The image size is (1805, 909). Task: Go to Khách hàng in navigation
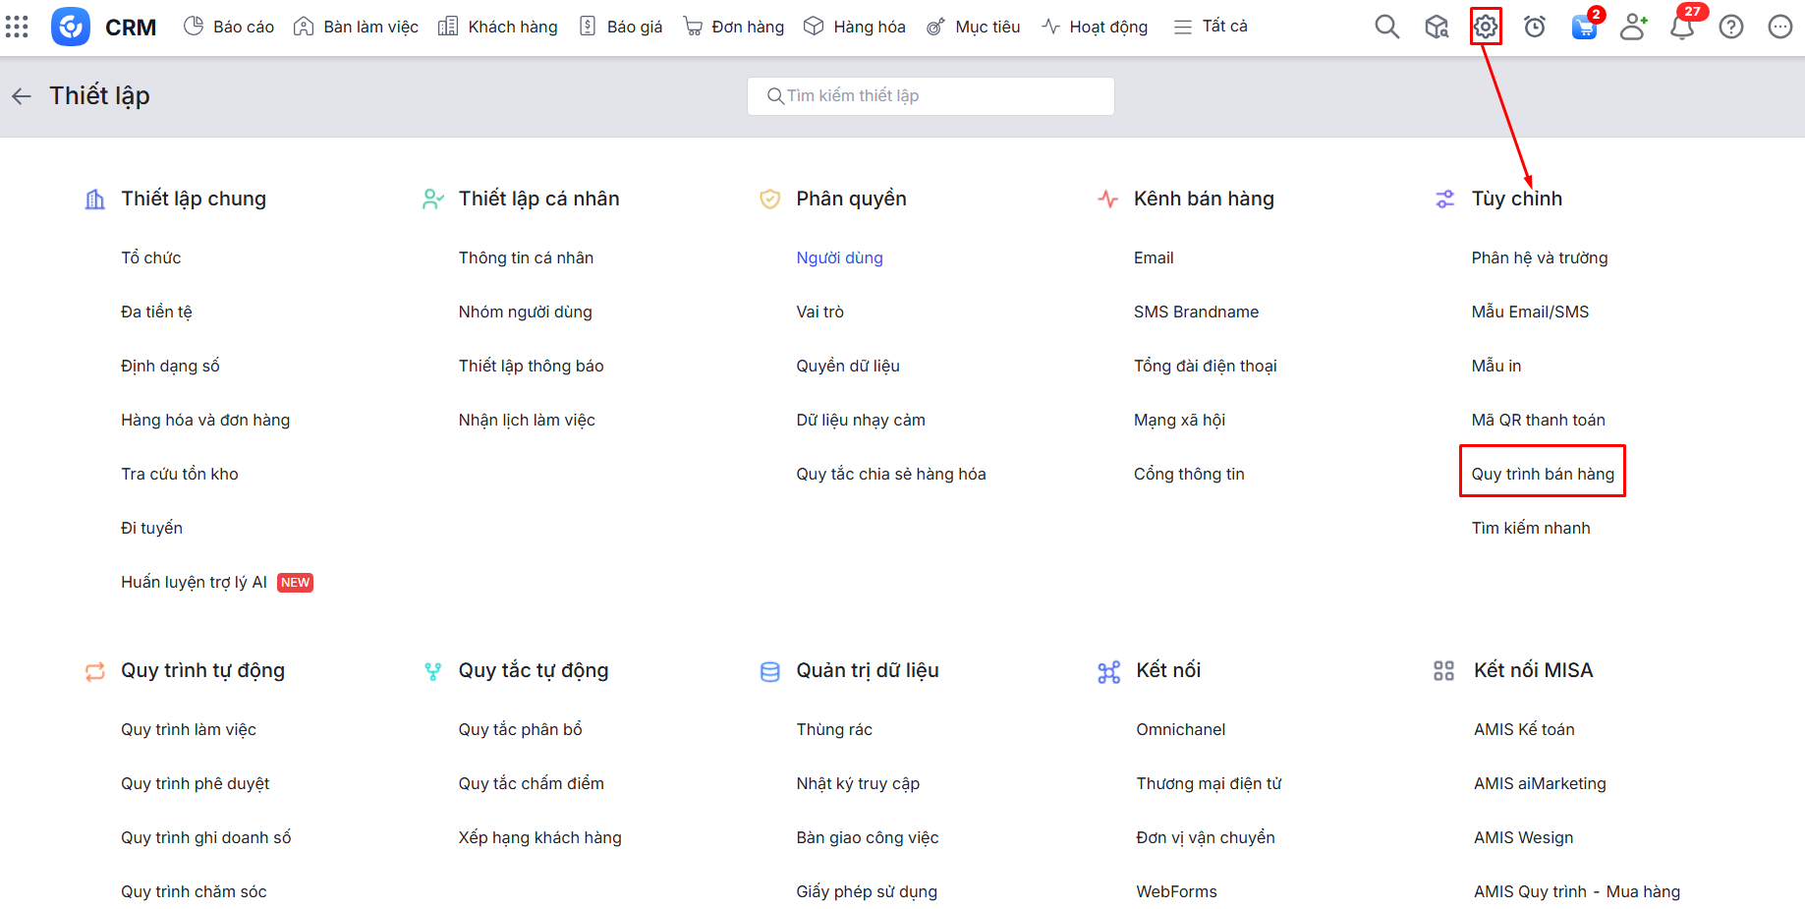pos(498,27)
